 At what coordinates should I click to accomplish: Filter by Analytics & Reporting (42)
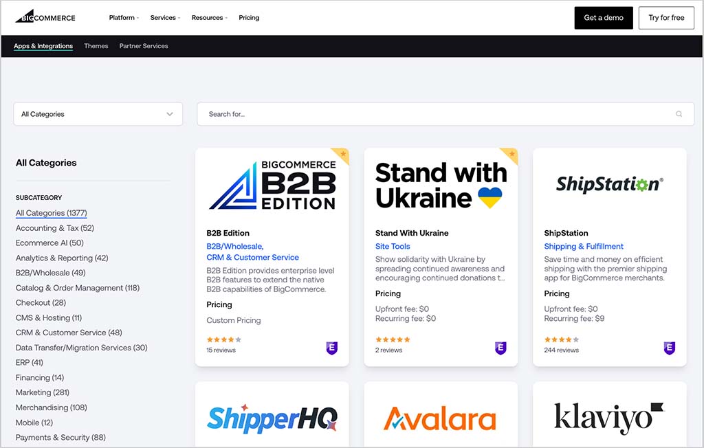click(62, 258)
